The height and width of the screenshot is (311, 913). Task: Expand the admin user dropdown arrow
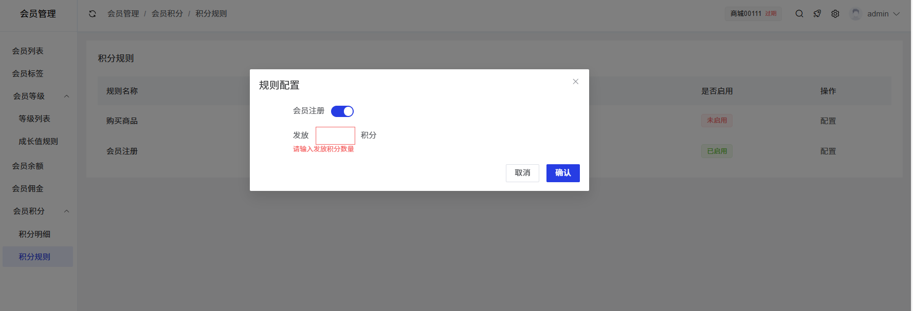click(897, 14)
